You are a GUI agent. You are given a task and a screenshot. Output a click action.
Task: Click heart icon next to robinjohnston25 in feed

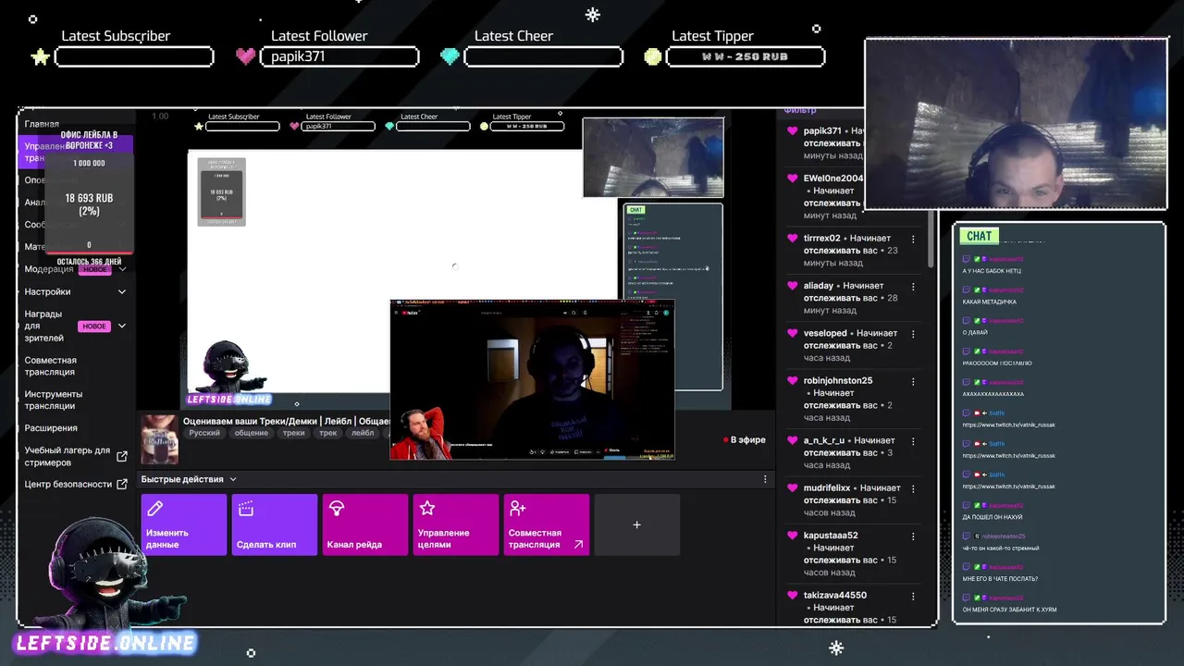[792, 380]
